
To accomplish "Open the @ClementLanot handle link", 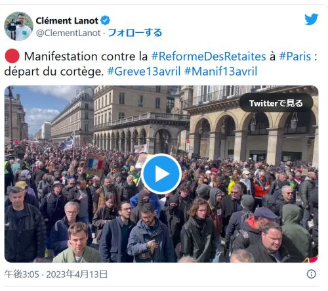I will [68, 33].
